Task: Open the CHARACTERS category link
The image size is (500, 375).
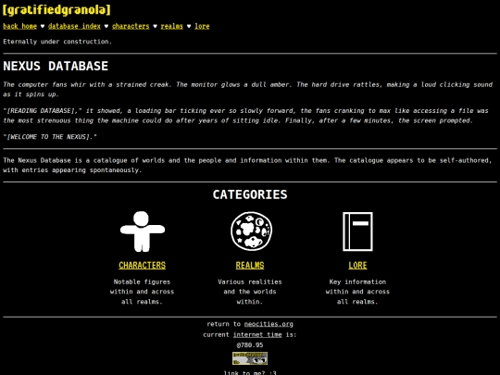Action: pyautogui.click(x=143, y=266)
